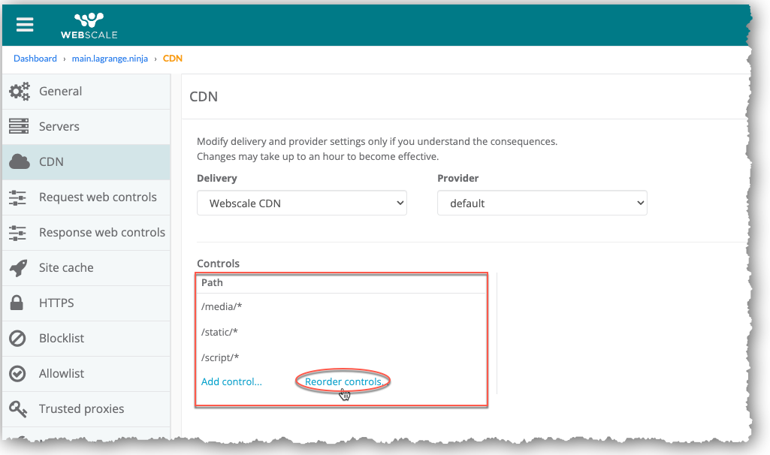Screen dimensions: 770x455
Task: Open Request web controls section
Action: click(x=98, y=197)
